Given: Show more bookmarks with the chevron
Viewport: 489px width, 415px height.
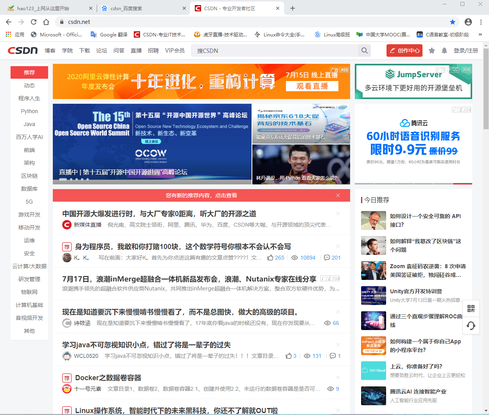Looking at the screenshot, I should [480, 34].
